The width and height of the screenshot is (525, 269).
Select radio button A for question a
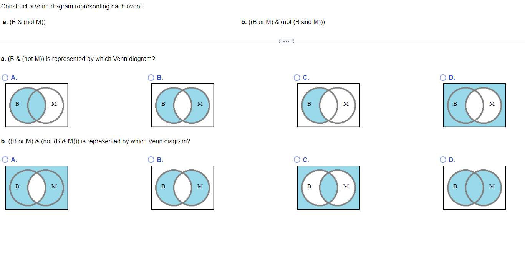tap(5, 77)
